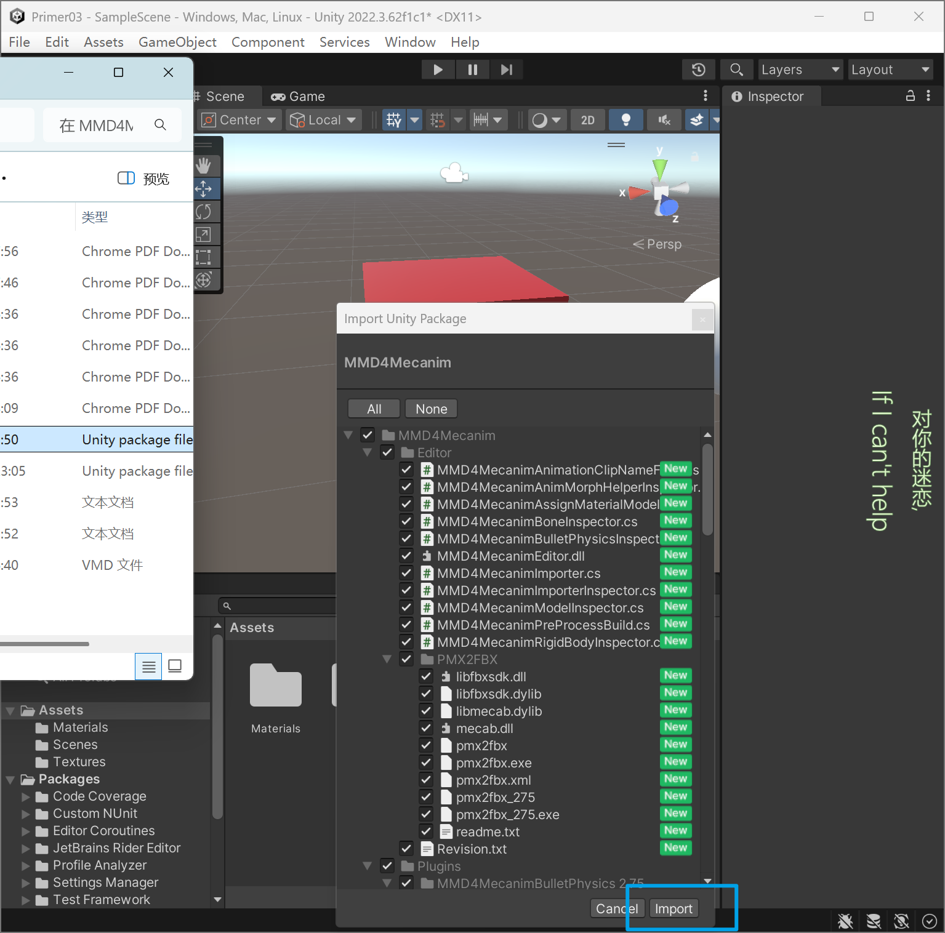Select All items in import dialog
The height and width of the screenshot is (933, 945).
(374, 409)
